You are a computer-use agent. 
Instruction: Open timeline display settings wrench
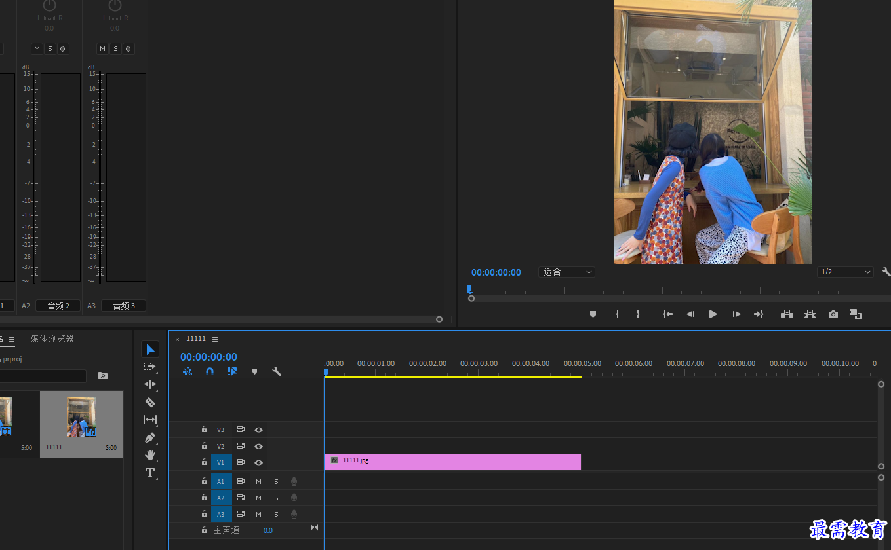(x=277, y=371)
